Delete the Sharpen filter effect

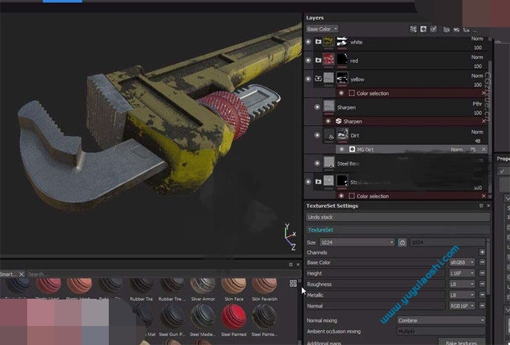(483, 121)
